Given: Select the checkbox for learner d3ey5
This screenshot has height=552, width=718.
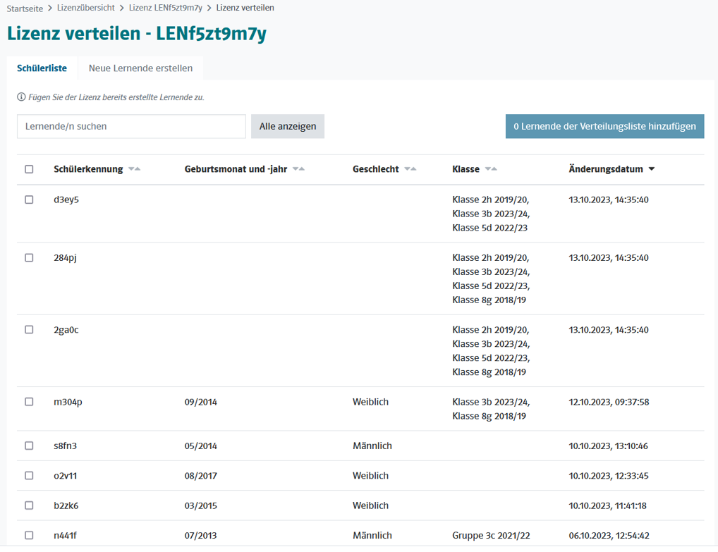Looking at the screenshot, I should [x=29, y=200].
